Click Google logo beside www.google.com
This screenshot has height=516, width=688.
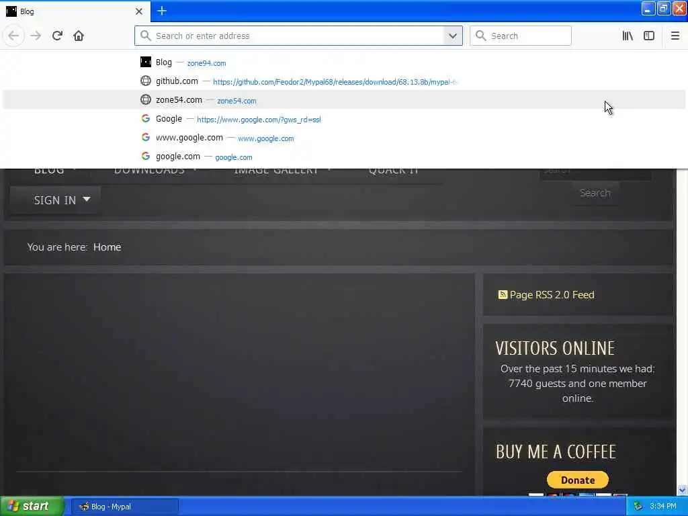coord(146,137)
